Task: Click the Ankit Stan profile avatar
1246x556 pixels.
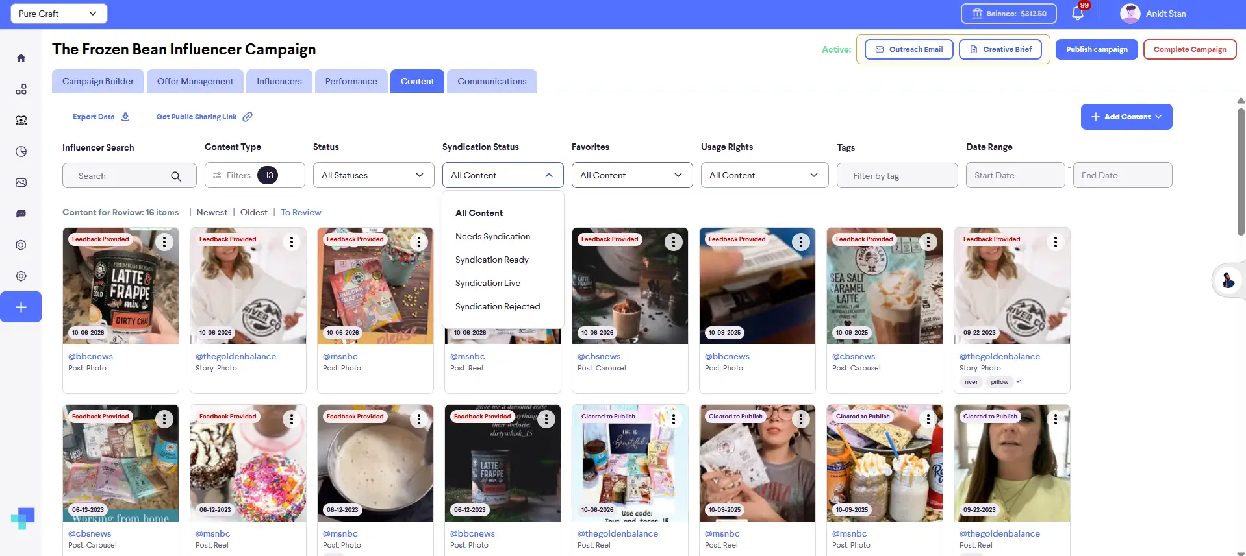Action: [x=1130, y=14]
